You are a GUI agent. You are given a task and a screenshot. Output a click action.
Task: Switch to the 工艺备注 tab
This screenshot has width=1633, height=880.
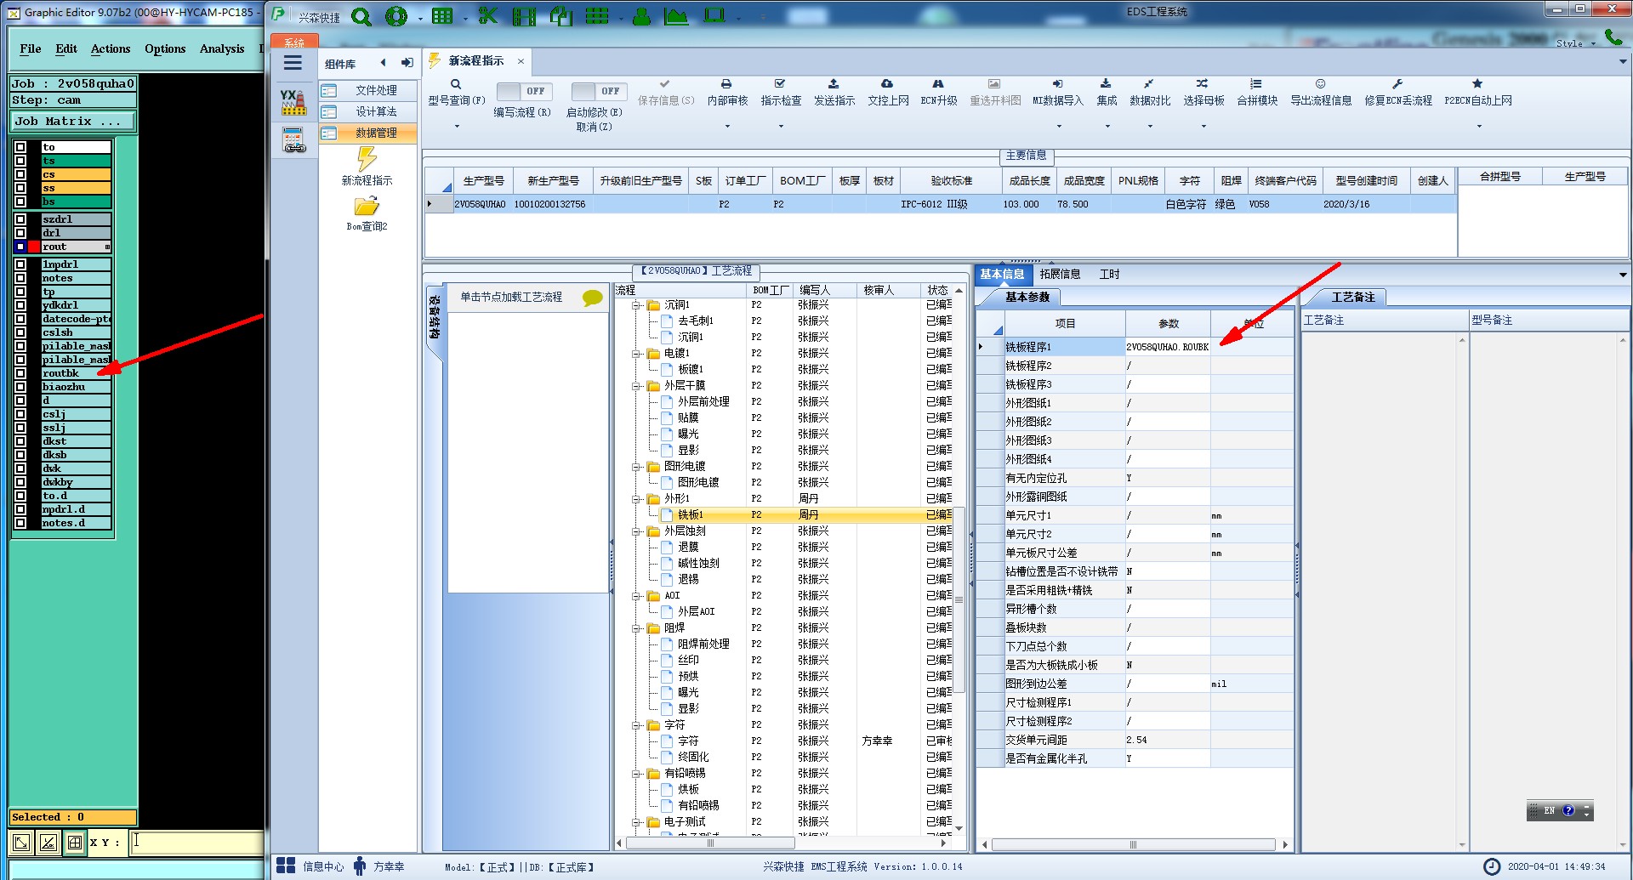pyautogui.click(x=1352, y=297)
